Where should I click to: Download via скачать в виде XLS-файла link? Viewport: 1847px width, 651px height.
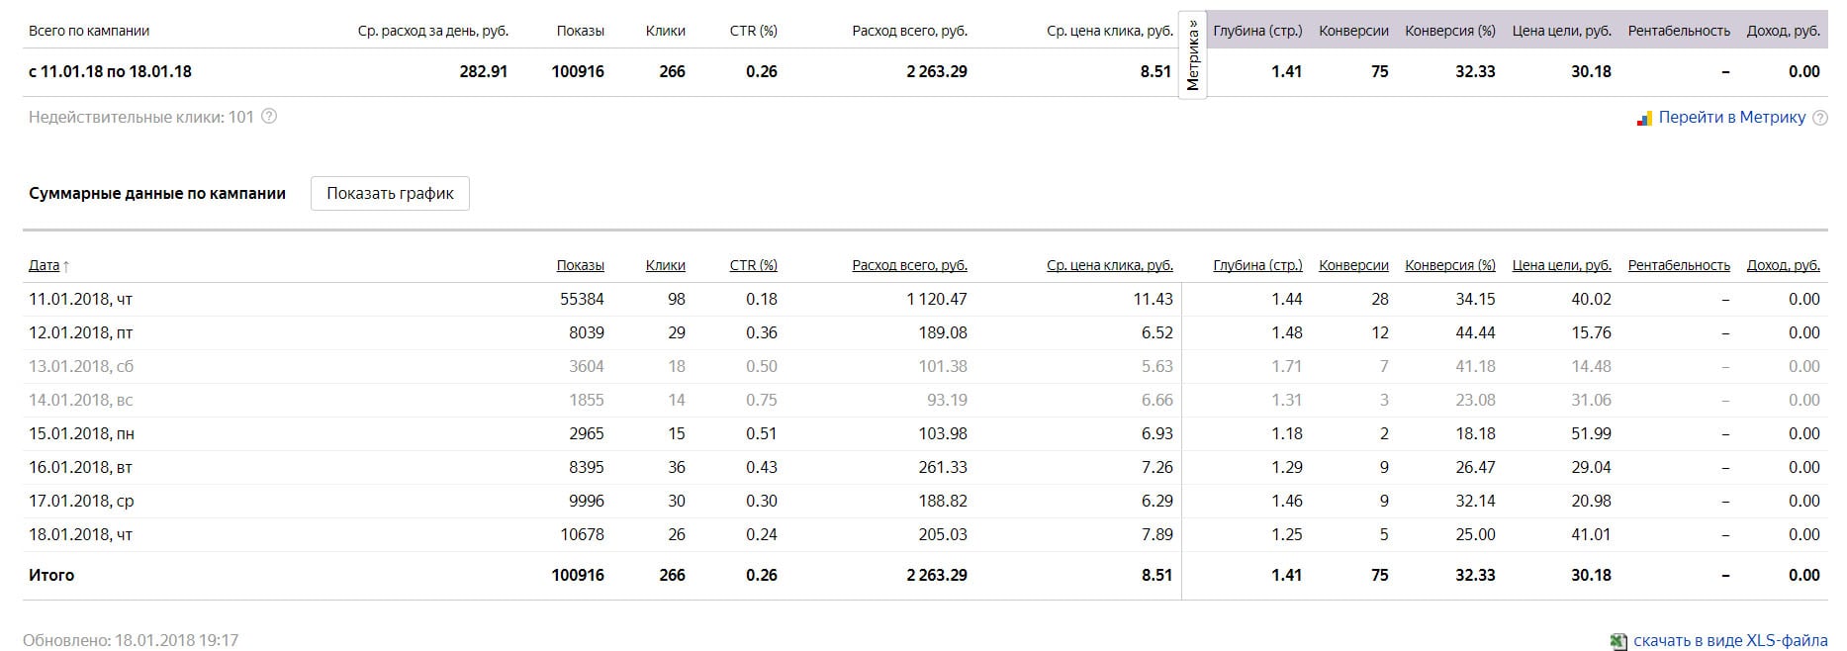[x=1730, y=641]
